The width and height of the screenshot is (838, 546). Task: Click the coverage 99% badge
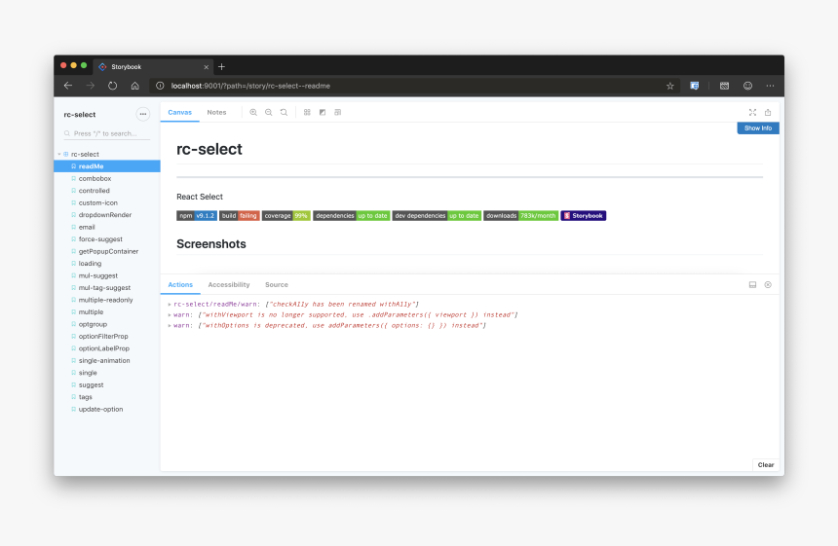286,216
